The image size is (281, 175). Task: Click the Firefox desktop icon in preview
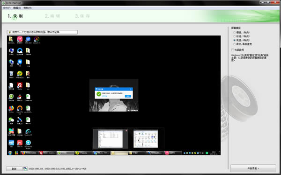pos(11,109)
